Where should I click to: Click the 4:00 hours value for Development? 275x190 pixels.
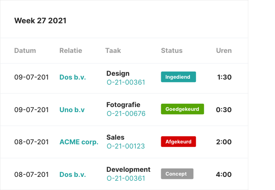(224, 174)
